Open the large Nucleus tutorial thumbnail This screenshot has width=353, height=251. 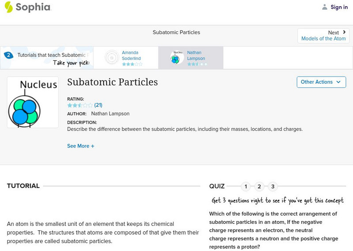point(33,102)
